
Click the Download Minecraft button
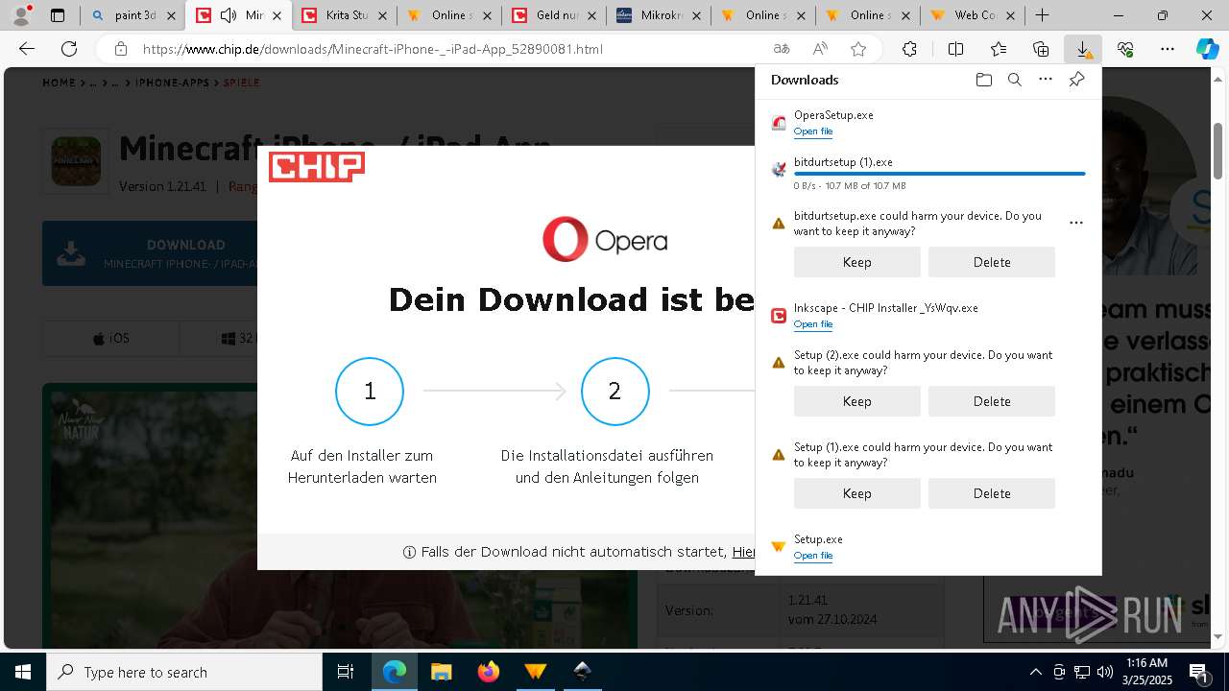[150, 253]
